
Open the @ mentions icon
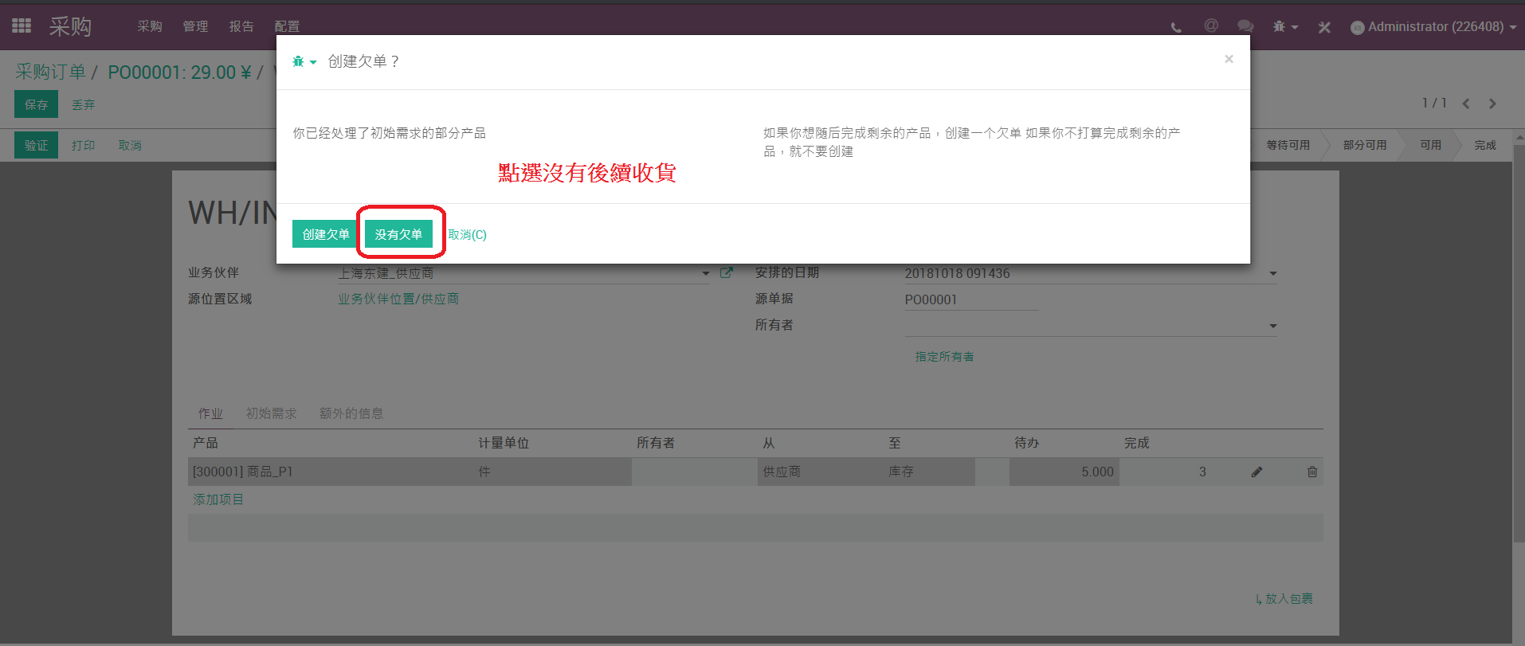pos(1211,25)
